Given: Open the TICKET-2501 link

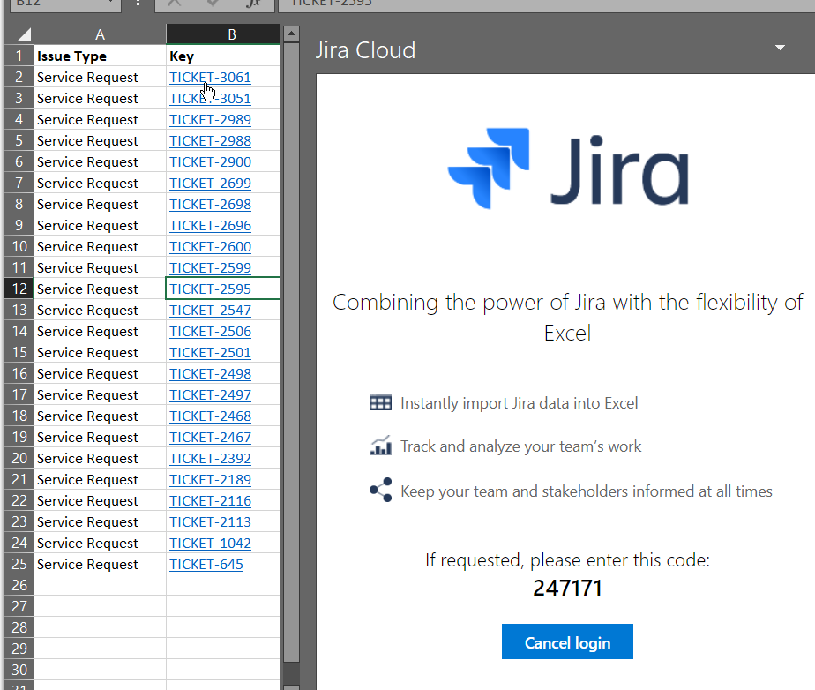Looking at the screenshot, I should pos(210,353).
